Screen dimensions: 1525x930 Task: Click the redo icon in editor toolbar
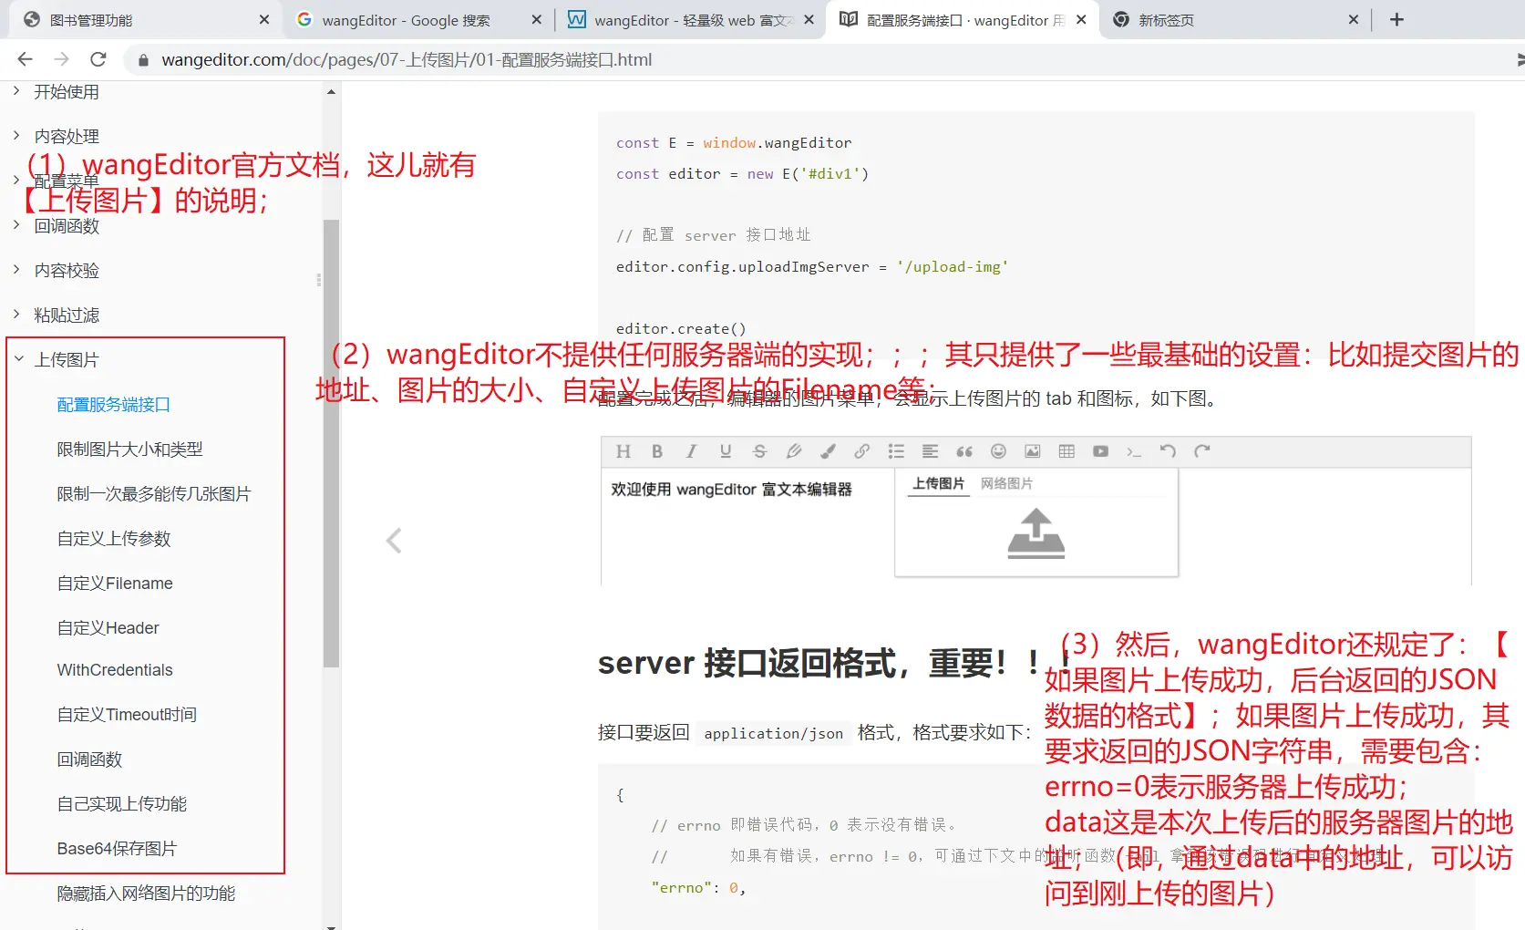click(1202, 451)
